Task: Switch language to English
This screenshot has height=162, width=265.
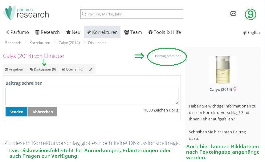Action: tap(251, 33)
